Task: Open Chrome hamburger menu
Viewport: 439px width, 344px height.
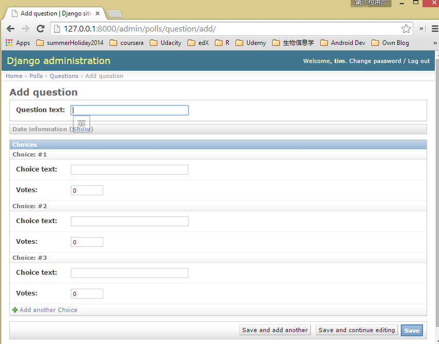Action: (x=435, y=28)
